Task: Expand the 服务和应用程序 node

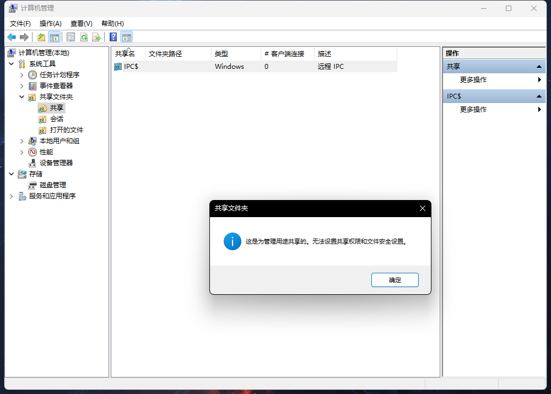Action: 12,196
